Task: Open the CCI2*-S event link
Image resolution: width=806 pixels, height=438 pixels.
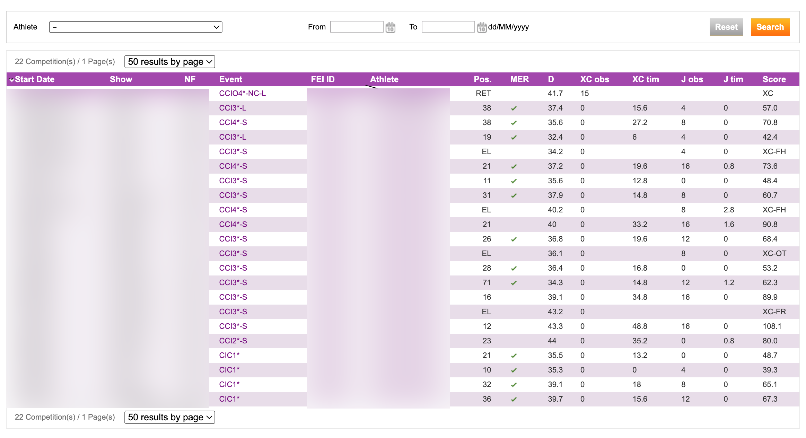Action: pyautogui.click(x=233, y=341)
